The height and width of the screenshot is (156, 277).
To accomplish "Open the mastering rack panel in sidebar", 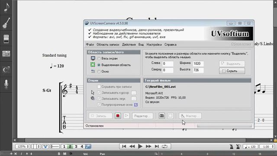I will click(x=6, y=54).
